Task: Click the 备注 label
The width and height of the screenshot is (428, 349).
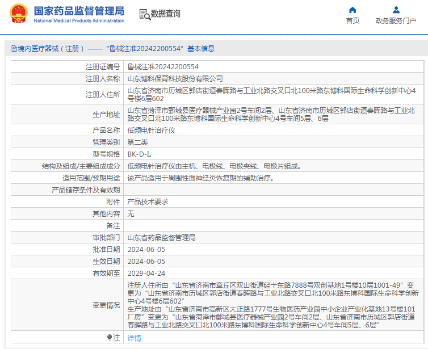Action: (x=113, y=226)
